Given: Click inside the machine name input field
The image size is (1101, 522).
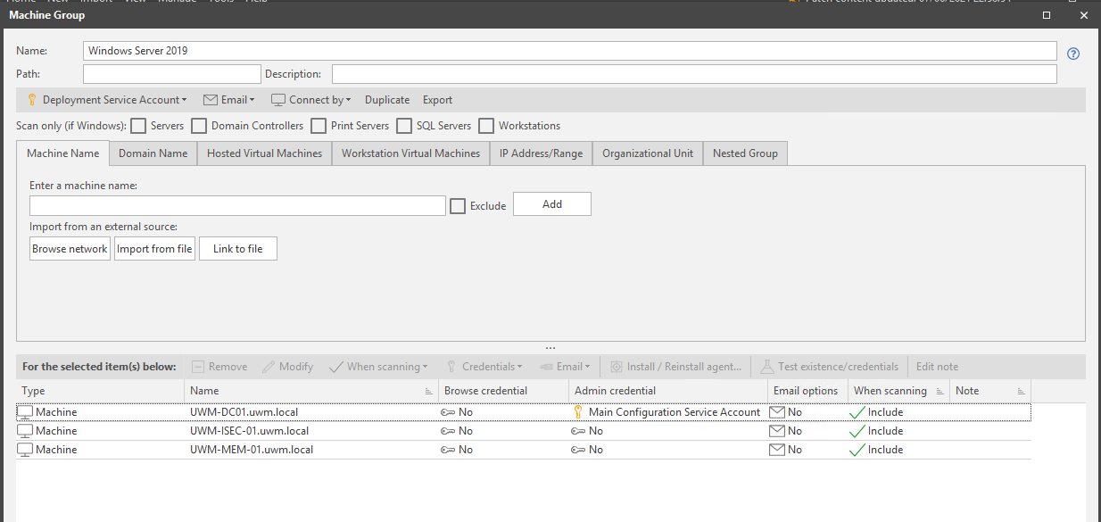Looking at the screenshot, I should point(236,205).
